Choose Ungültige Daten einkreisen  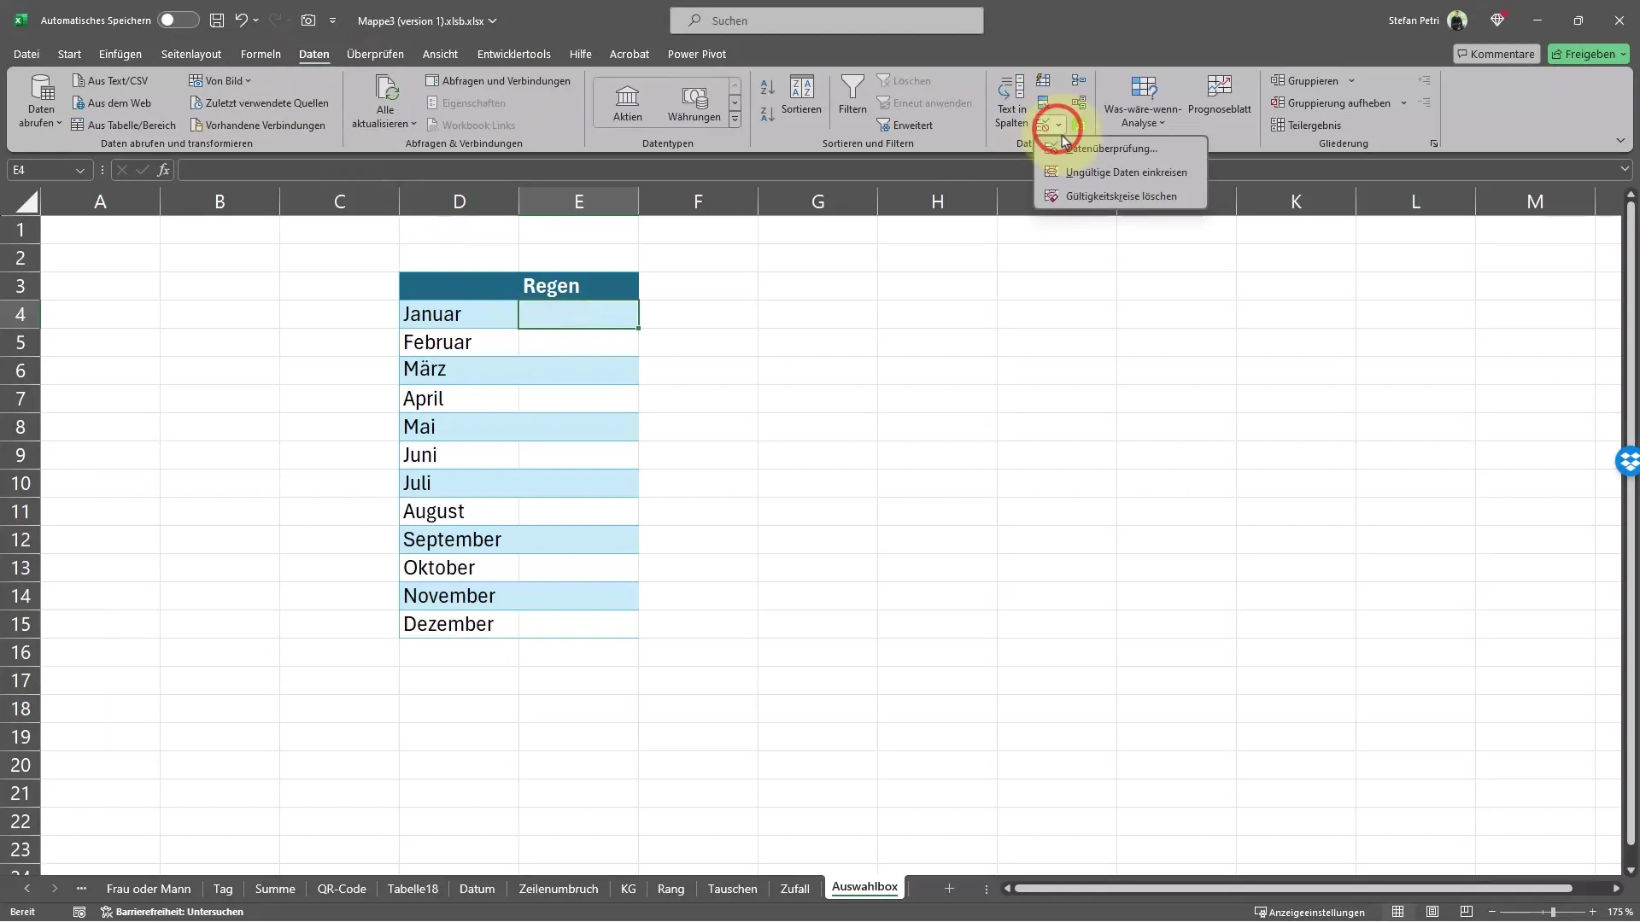(x=1121, y=172)
